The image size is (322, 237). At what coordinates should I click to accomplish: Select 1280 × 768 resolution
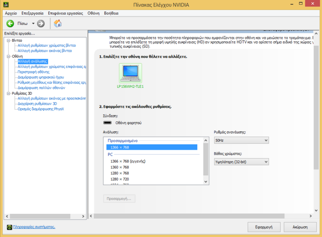[x=120, y=173]
